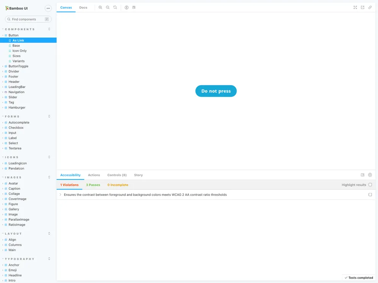Viewport: 378px width, 283px height.
Task: Change addon panel orientation icon
Action: point(362,175)
